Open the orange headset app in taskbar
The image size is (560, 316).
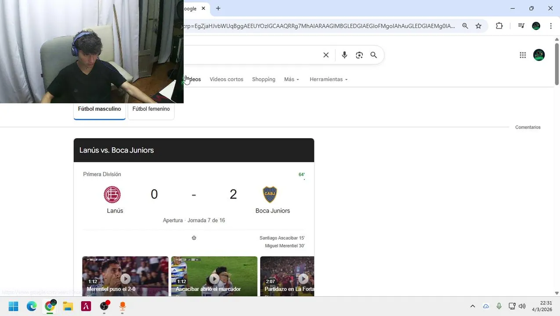pyautogui.click(x=123, y=306)
